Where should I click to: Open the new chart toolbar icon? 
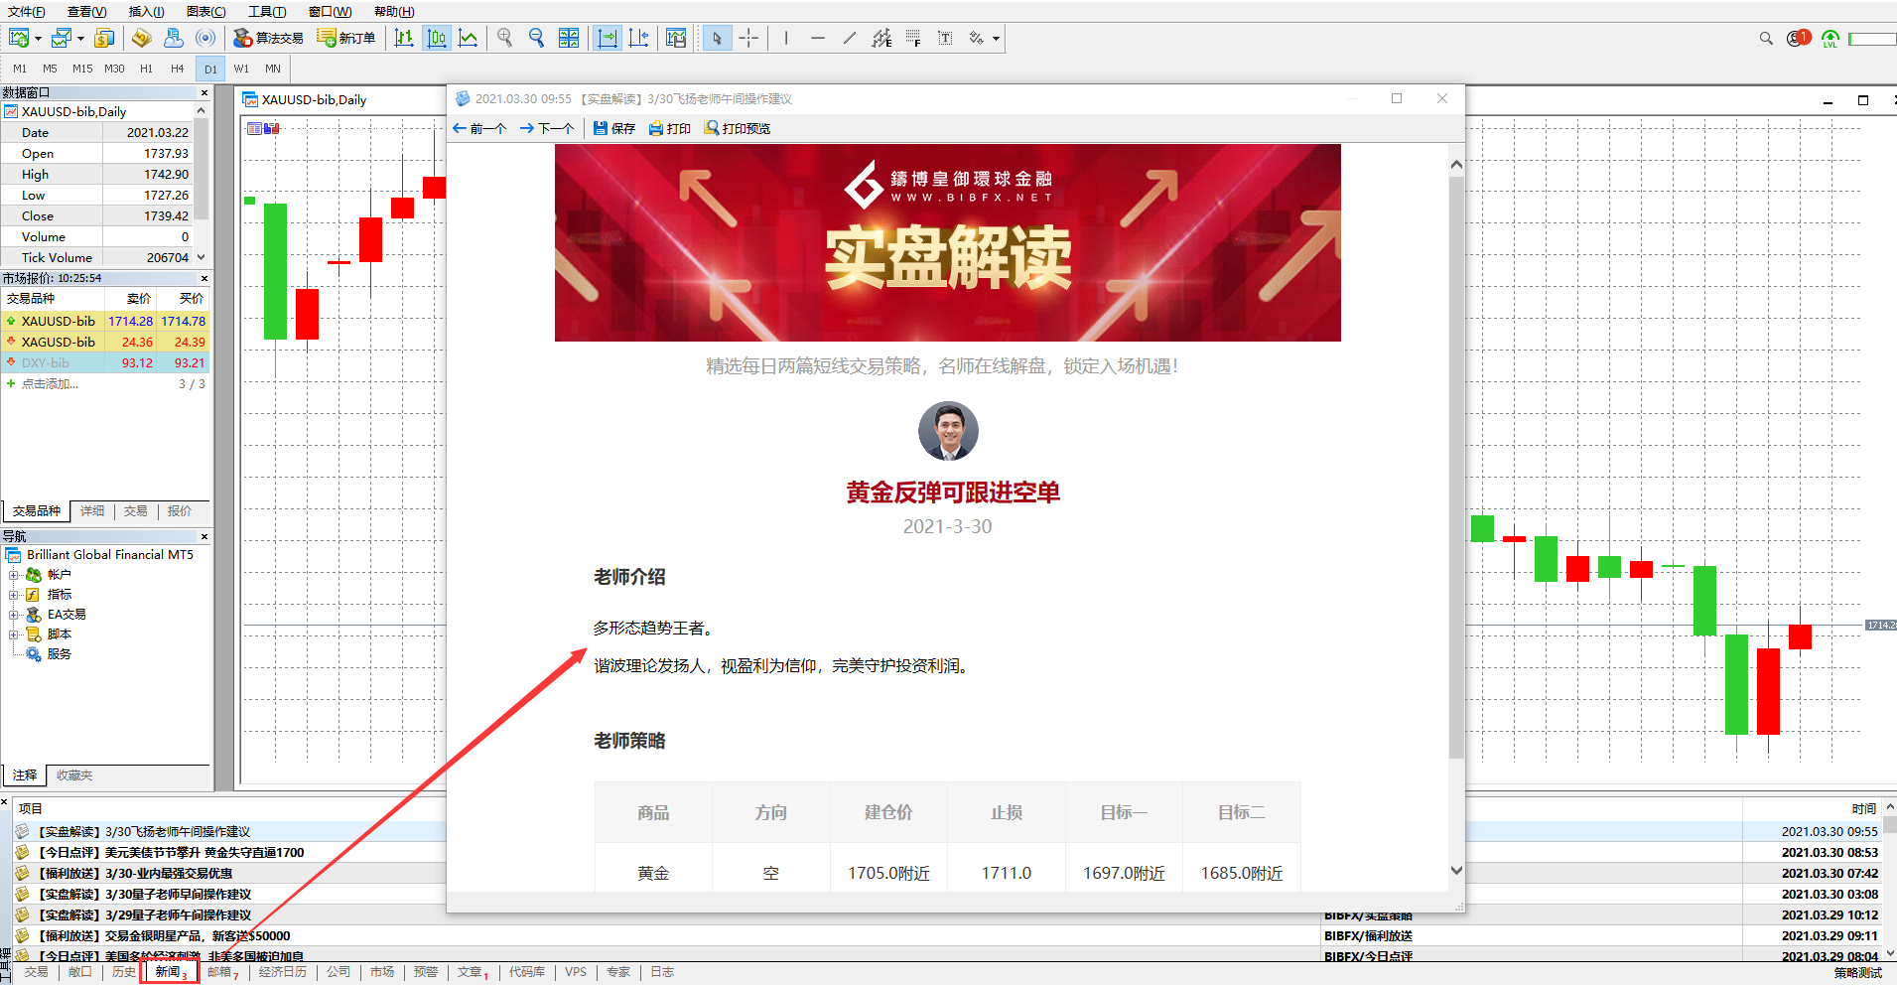coord(19,38)
